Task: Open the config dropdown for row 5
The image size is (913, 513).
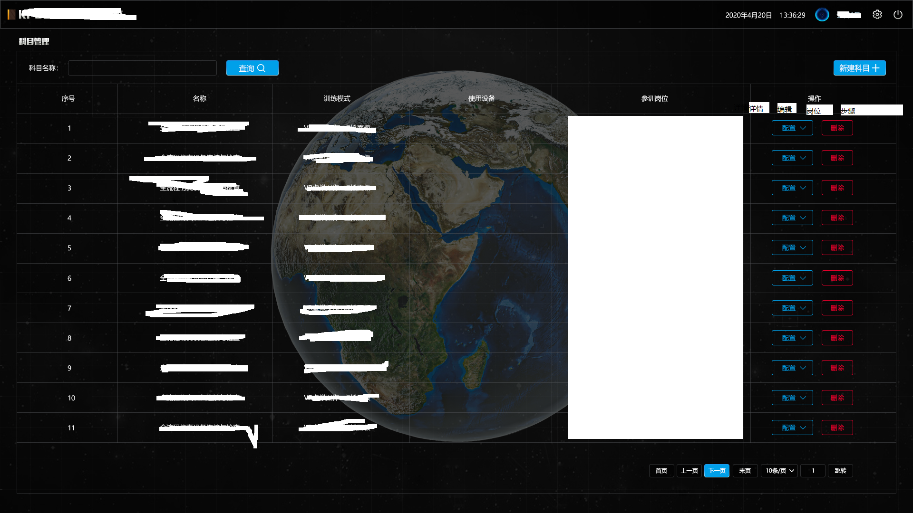Action: coord(792,247)
